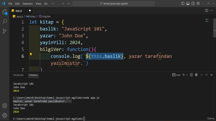This screenshot has height=121, width=216.
Task: Create a new terminal with plus icon
Action: point(184,75)
